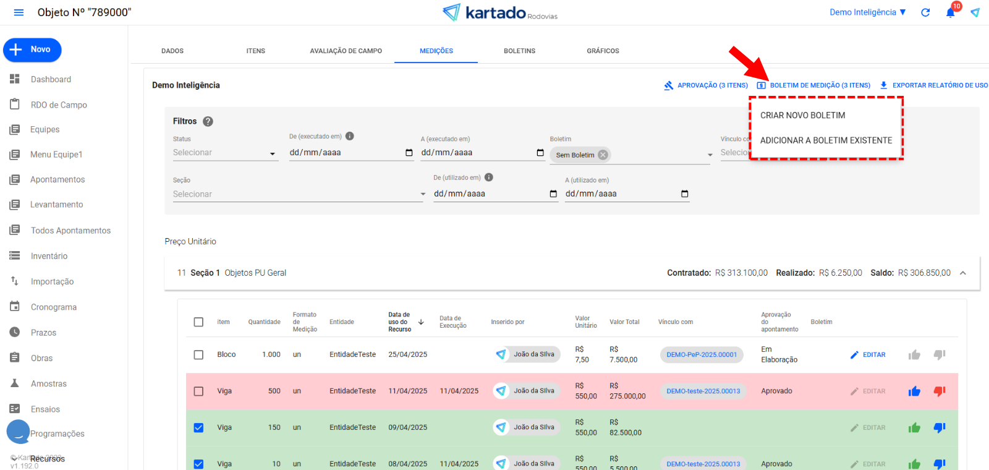Click the blue Novo button
This screenshot has height=470, width=989.
coord(32,49)
